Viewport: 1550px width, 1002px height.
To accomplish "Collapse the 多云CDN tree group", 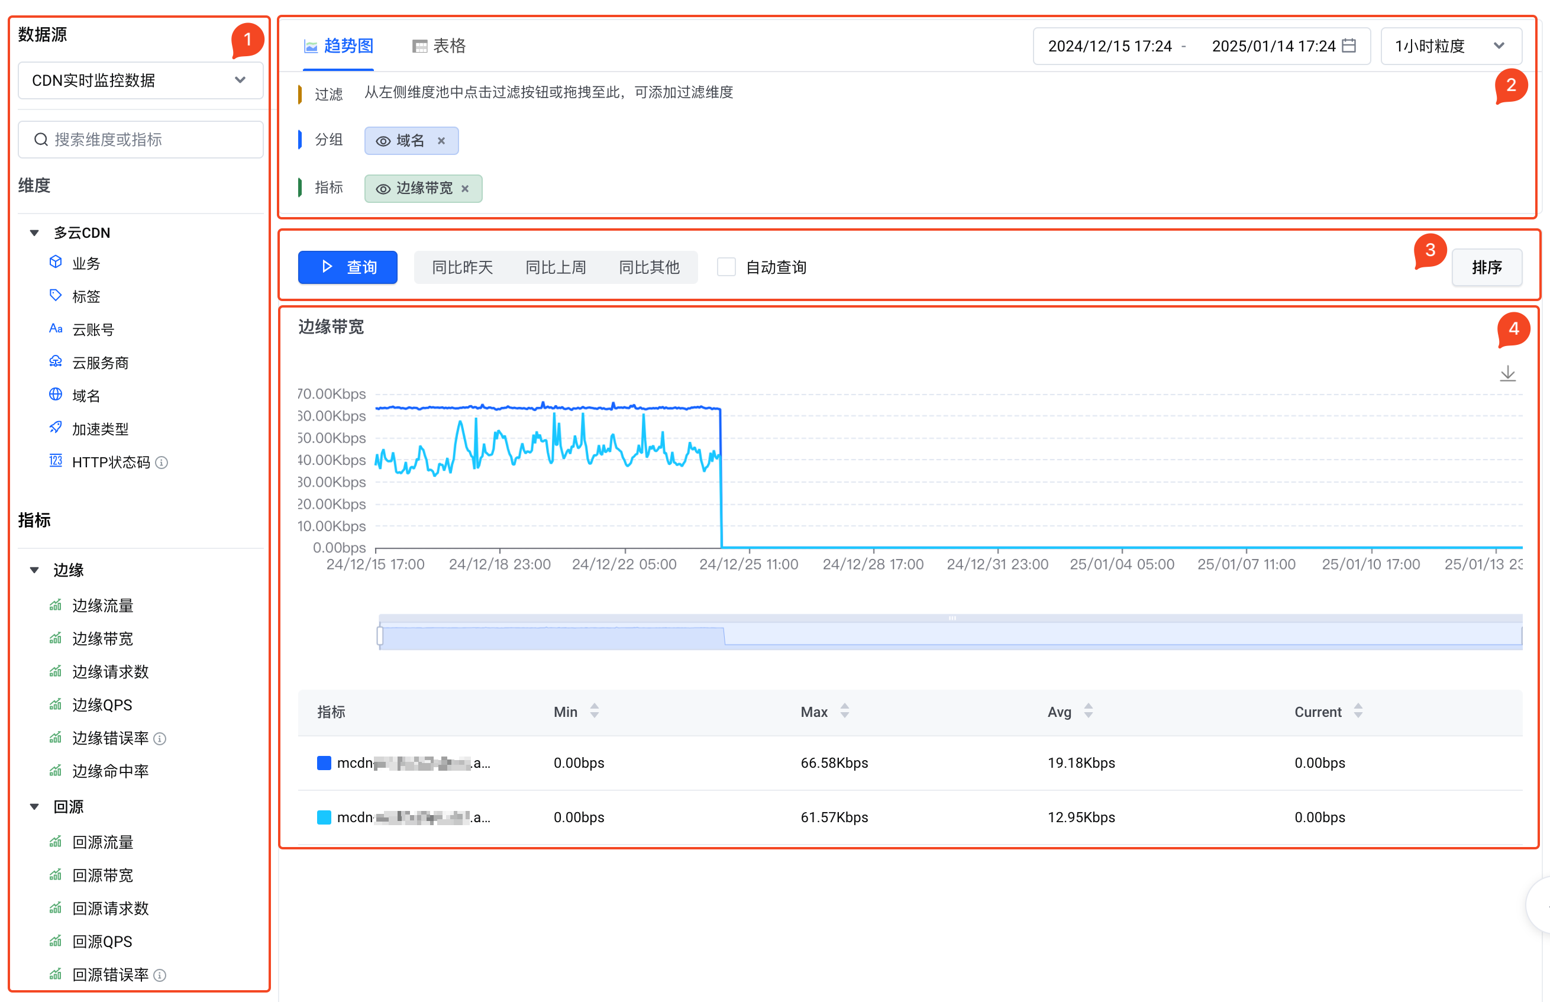I will 34,233.
